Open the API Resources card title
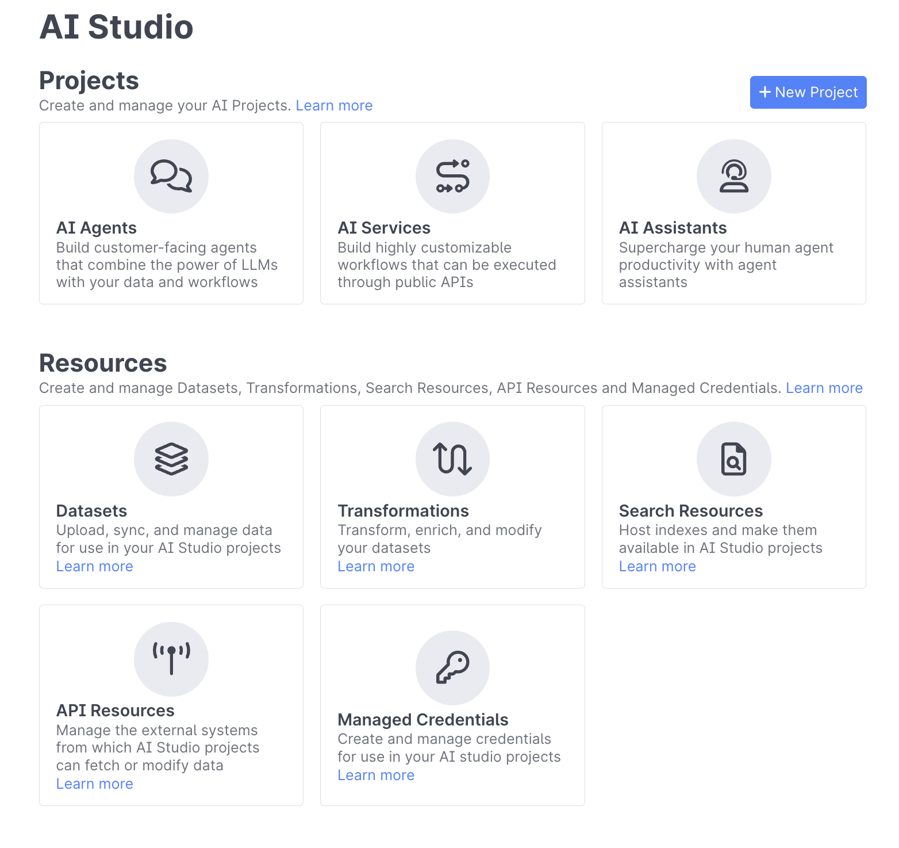899x848 pixels. pyautogui.click(x=116, y=711)
